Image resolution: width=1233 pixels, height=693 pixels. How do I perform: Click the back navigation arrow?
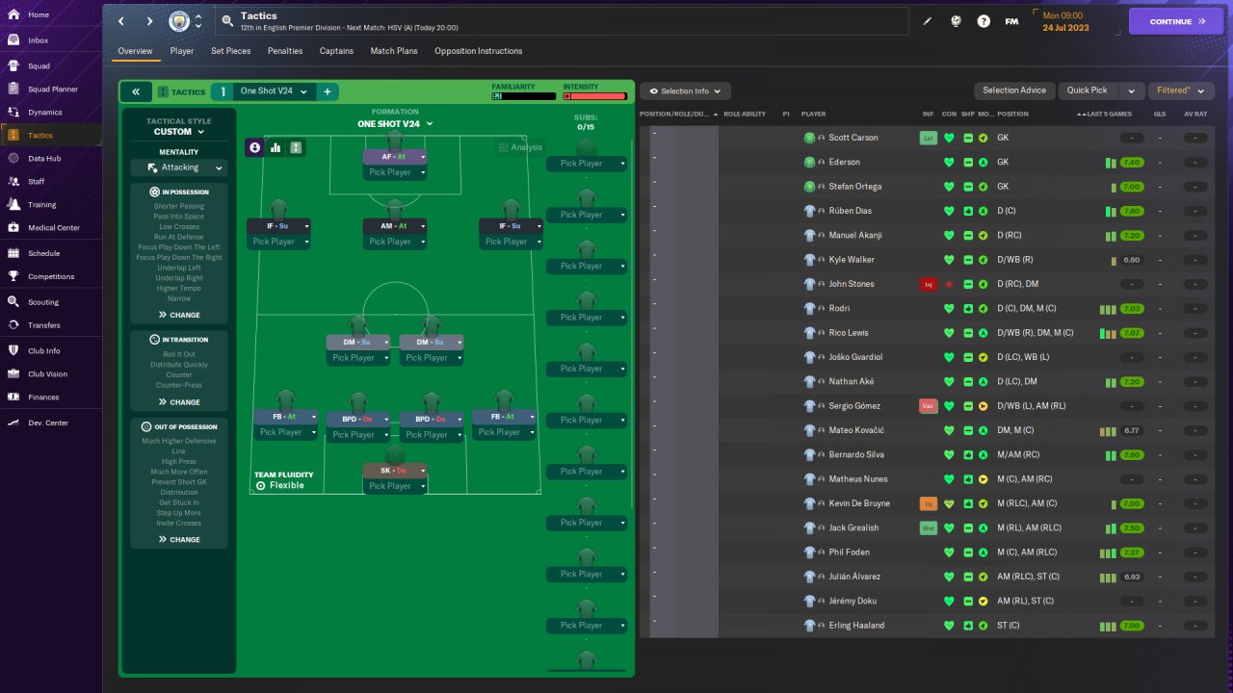pyautogui.click(x=121, y=21)
